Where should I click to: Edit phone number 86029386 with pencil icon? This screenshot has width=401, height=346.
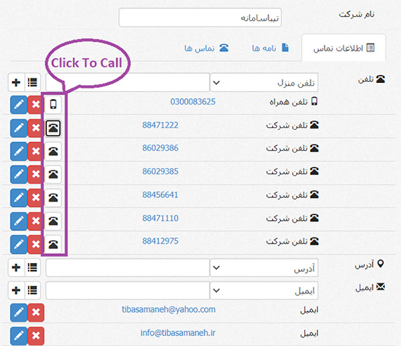[19, 151]
